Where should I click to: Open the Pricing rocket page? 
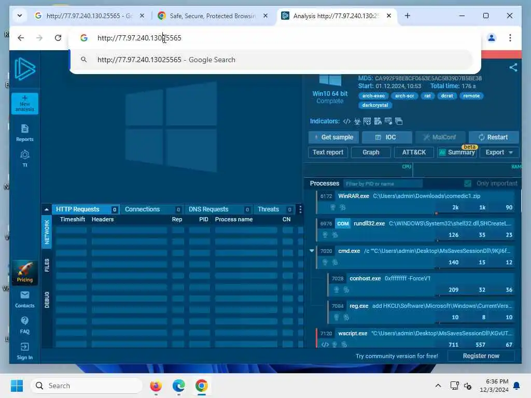(x=25, y=273)
